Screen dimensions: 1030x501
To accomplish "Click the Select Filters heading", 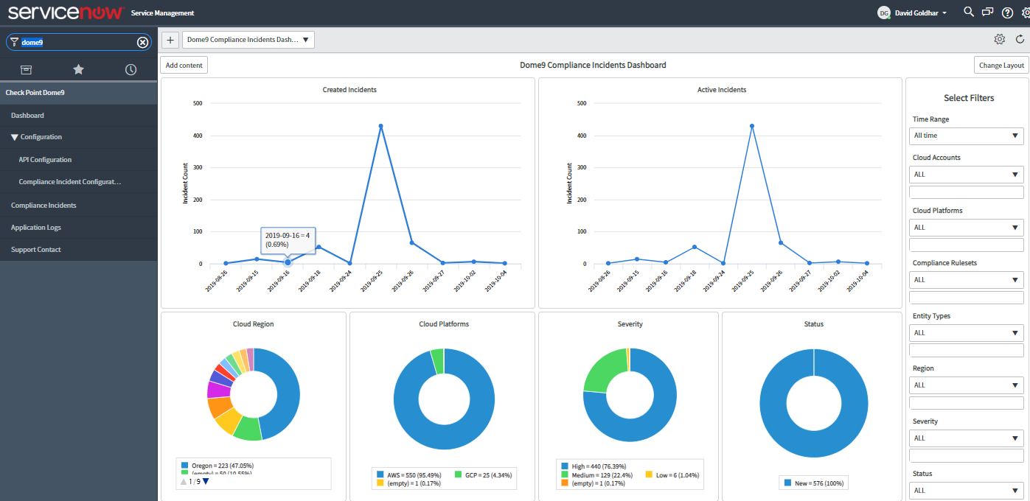I will point(969,98).
